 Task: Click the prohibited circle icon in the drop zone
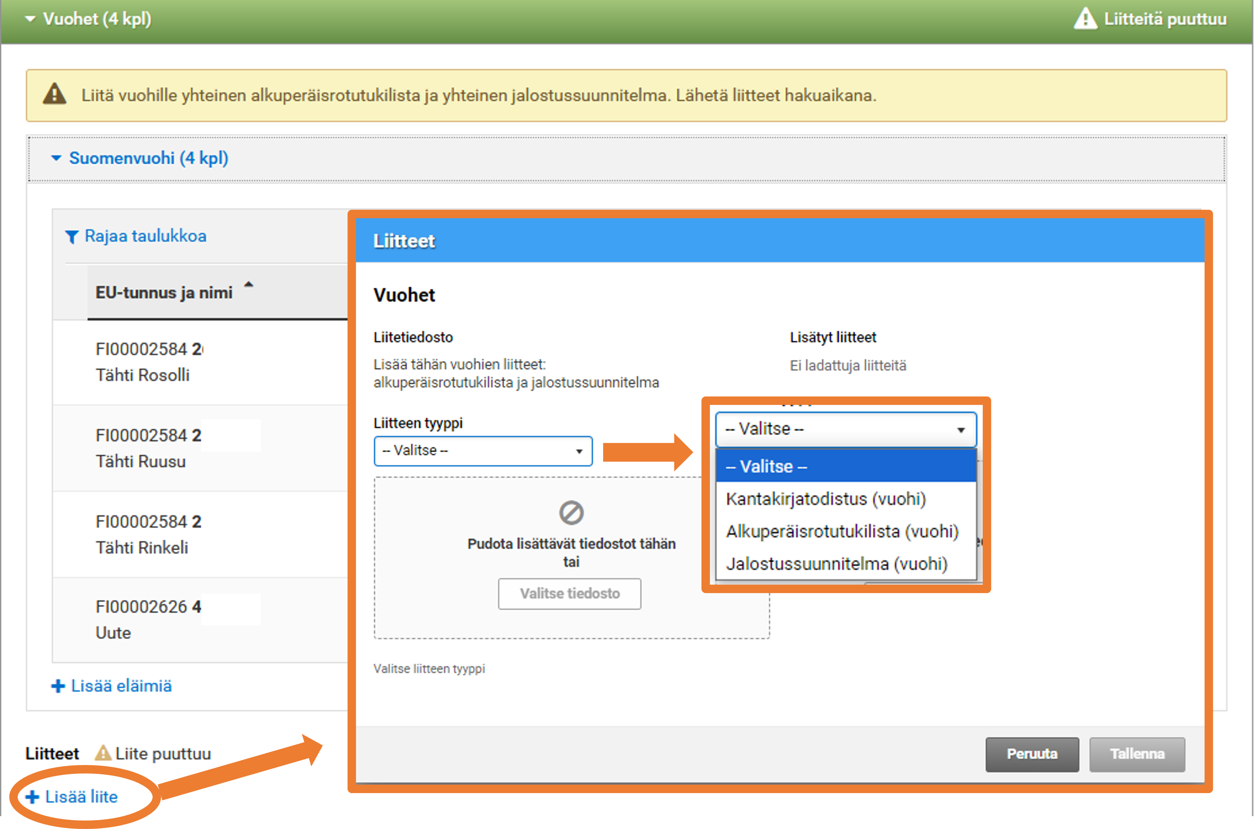(571, 512)
